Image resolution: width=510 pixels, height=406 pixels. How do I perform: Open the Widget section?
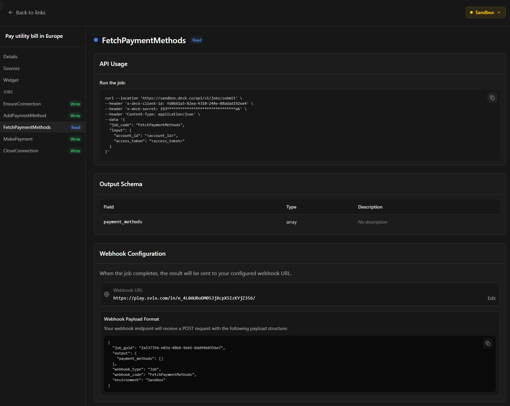tap(11, 80)
